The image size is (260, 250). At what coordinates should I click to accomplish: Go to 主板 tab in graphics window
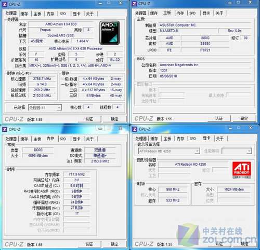pos(167,139)
